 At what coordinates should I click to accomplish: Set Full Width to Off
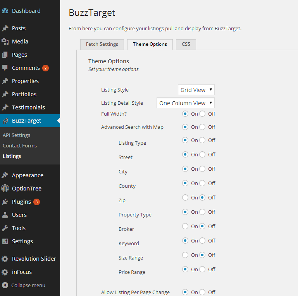202,114
